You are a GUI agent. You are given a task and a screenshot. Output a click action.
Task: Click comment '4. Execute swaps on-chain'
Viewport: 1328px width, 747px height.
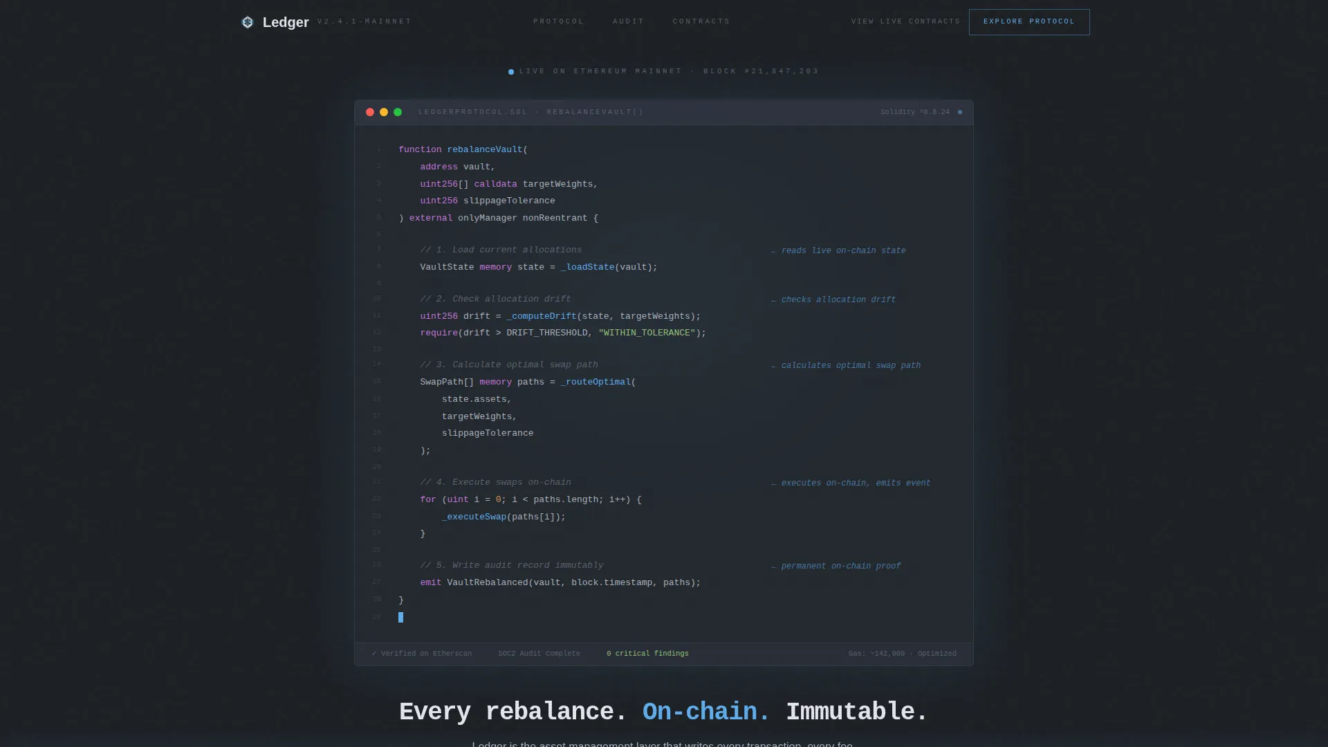495,482
